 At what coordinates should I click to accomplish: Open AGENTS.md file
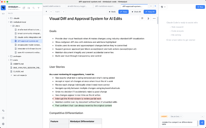point(18,64)
